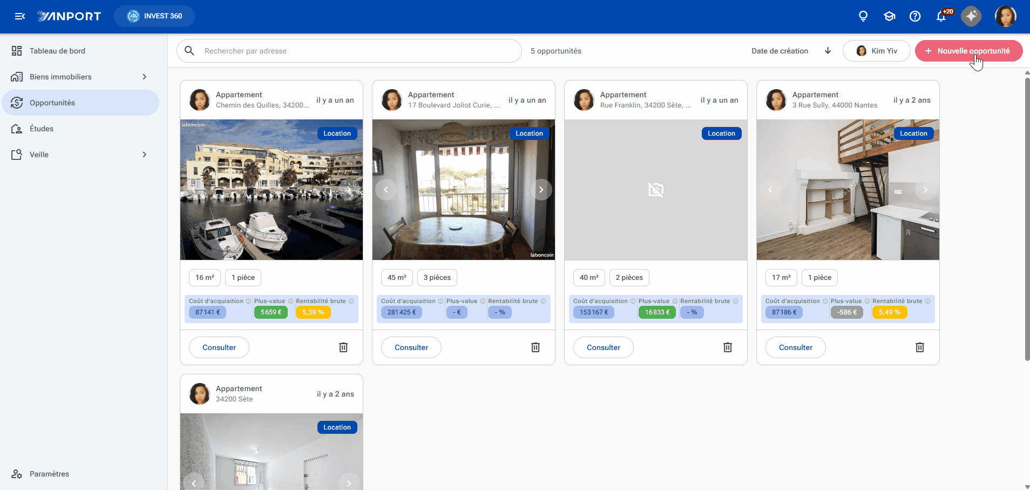
Task: Open the help question mark icon
Action: [915, 16]
